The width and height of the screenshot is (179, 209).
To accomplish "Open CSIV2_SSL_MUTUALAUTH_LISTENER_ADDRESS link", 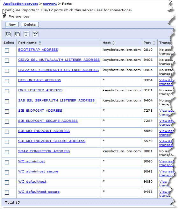I will pos(59,60).
